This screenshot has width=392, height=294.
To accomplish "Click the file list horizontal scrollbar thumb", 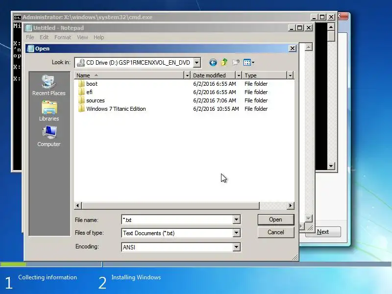I will [x=170, y=205].
